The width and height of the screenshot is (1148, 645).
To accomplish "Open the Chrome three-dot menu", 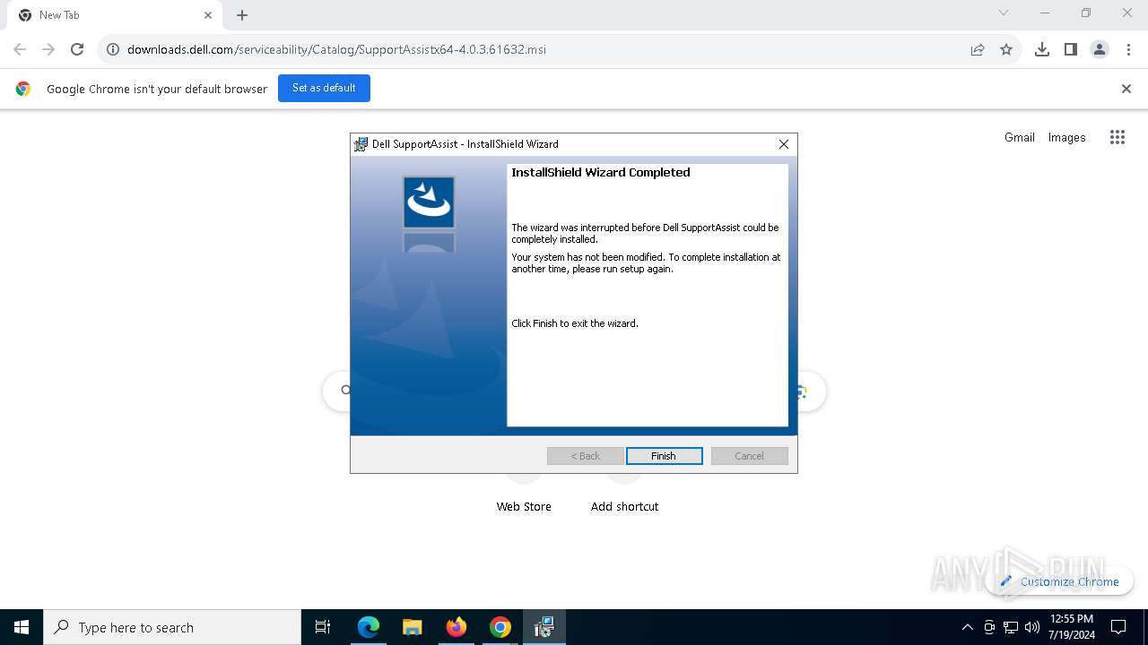I will (x=1128, y=49).
